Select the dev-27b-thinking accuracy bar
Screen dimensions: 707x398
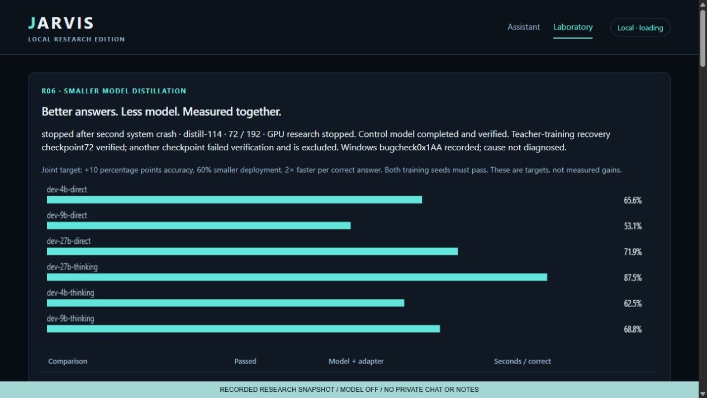297,277
